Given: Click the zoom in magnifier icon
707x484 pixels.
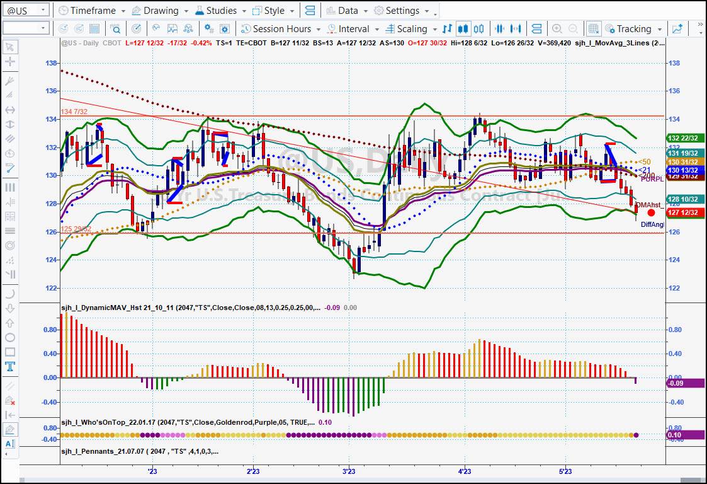Looking at the screenshot, I should coord(557,29).
